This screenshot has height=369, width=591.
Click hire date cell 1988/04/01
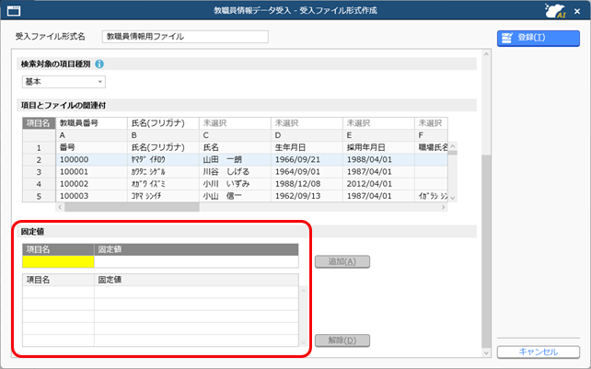[378, 159]
